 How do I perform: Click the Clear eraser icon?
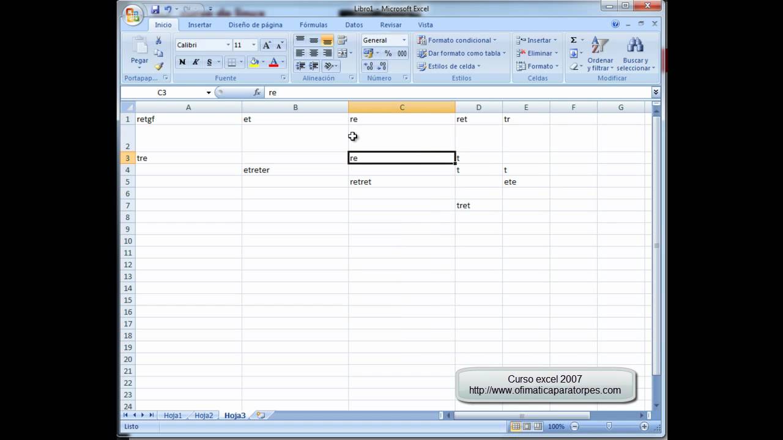tap(574, 66)
